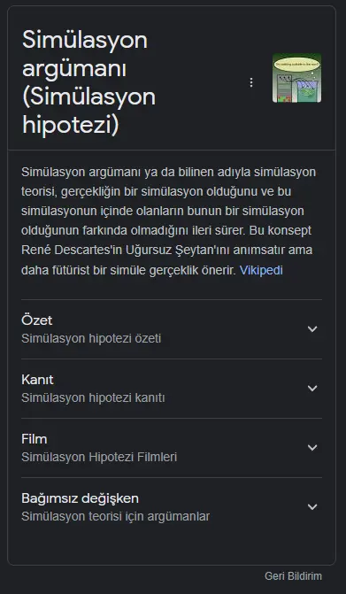
Task: Open the three-dot more options menu
Action: (251, 82)
